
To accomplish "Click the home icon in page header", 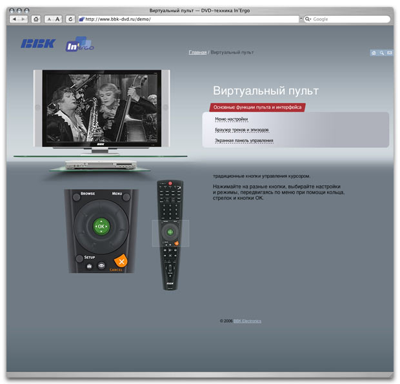I will 374,52.
